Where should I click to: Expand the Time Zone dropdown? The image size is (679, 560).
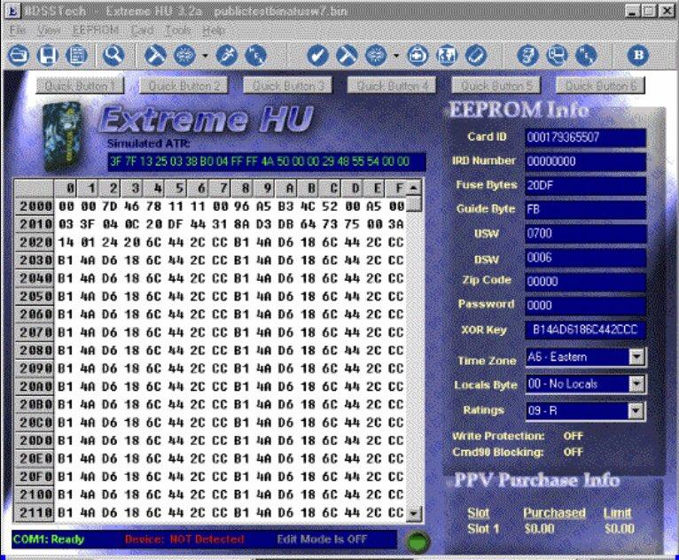pos(636,357)
